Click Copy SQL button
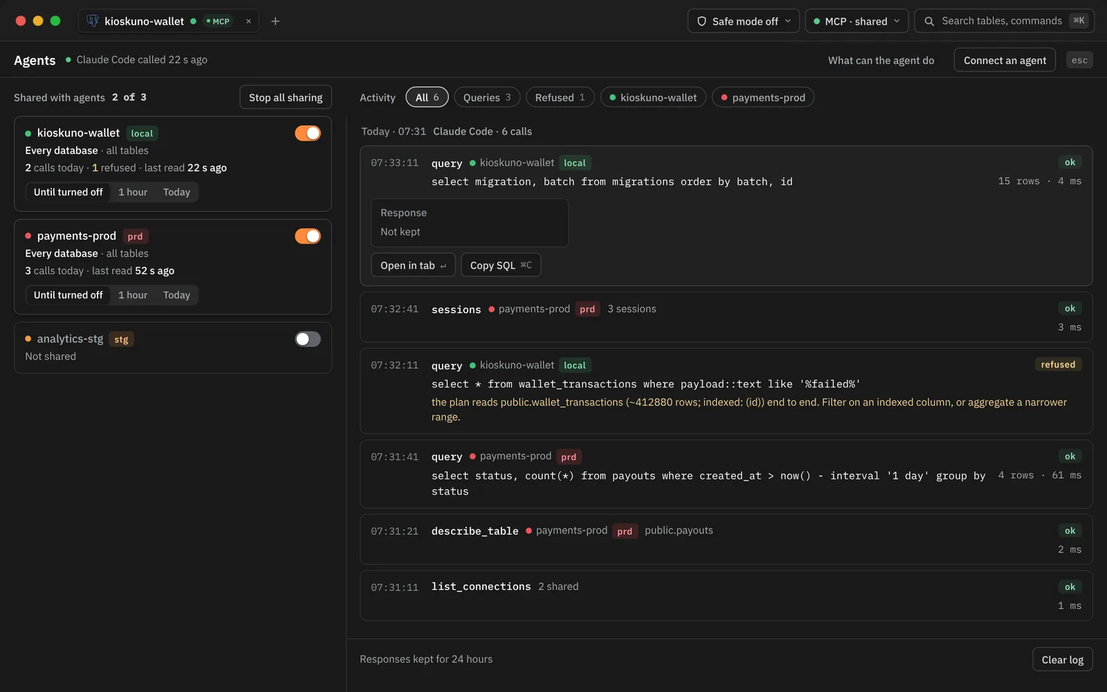Screen dimensions: 1107x692 (501, 265)
